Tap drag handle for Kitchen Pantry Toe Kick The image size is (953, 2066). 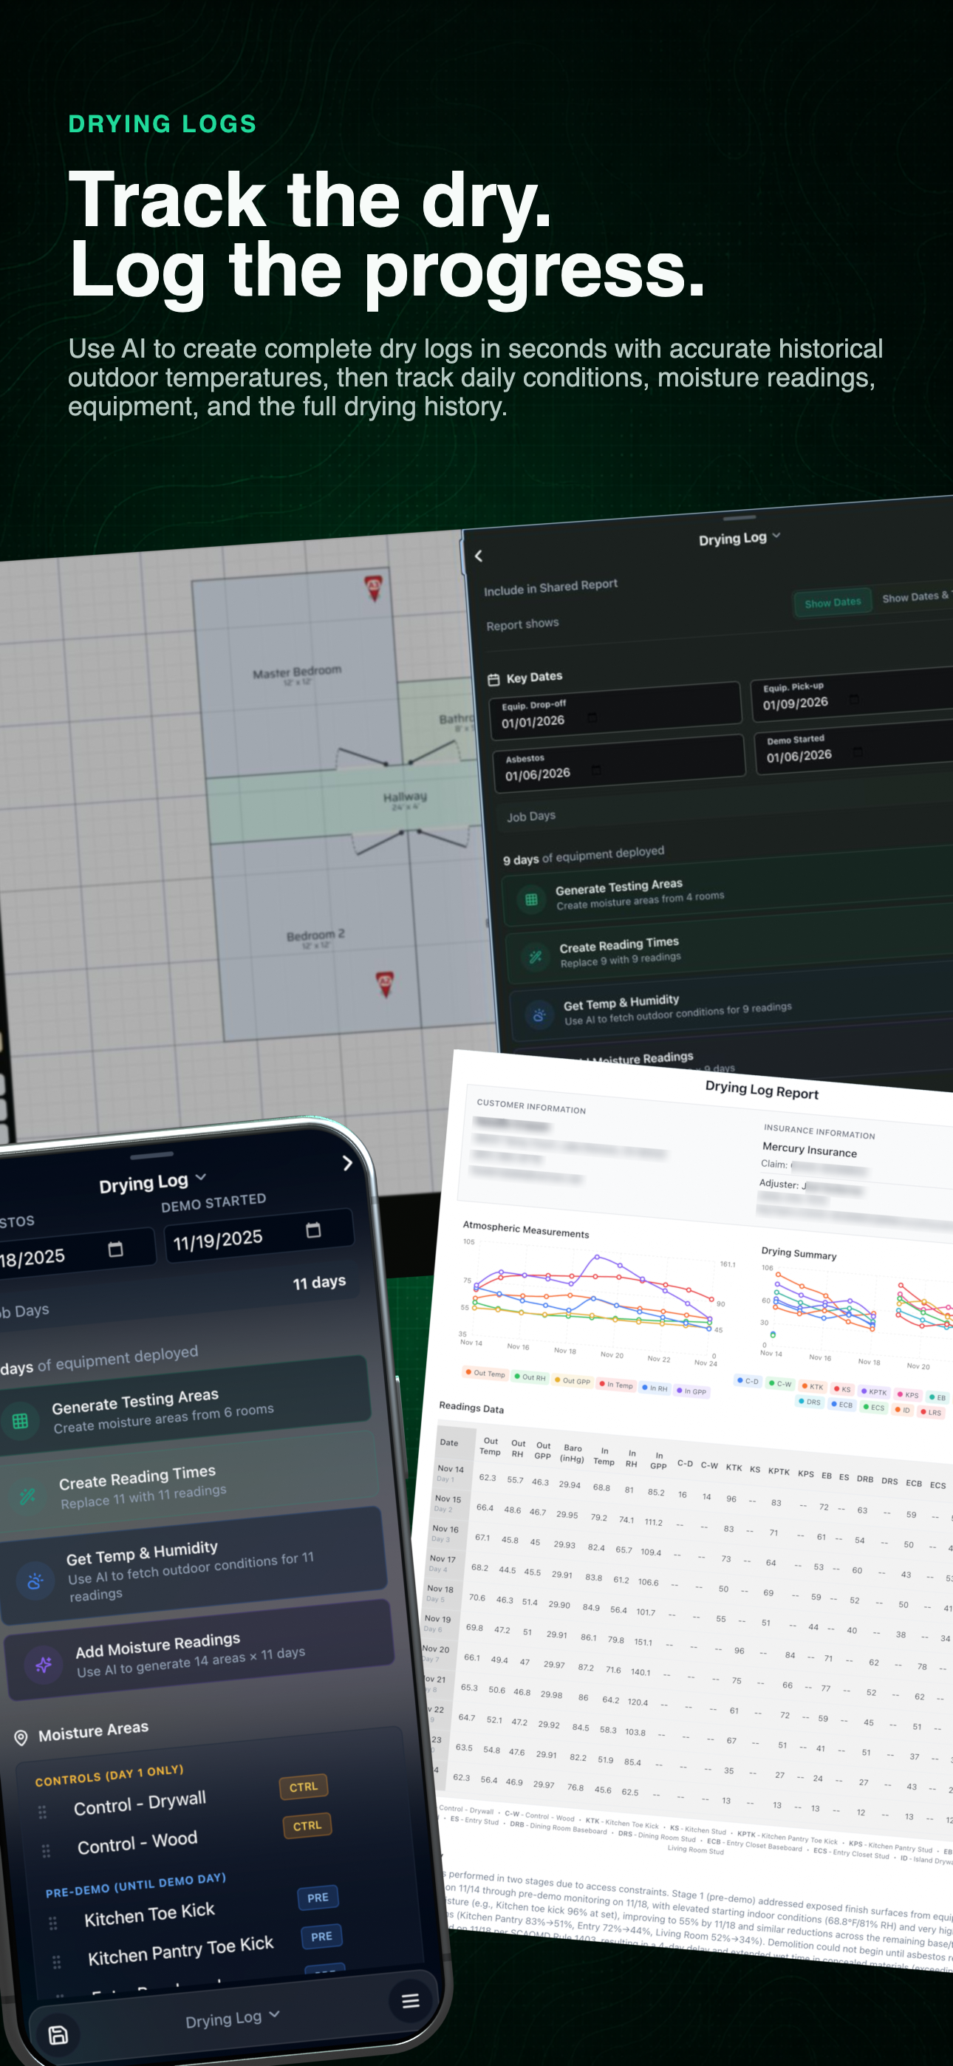click(56, 1962)
